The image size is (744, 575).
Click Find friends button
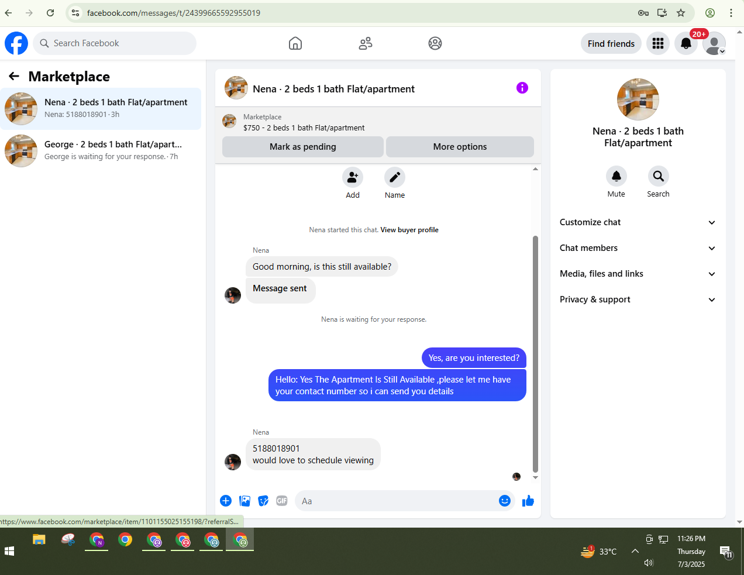pyautogui.click(x=611, y=43)
